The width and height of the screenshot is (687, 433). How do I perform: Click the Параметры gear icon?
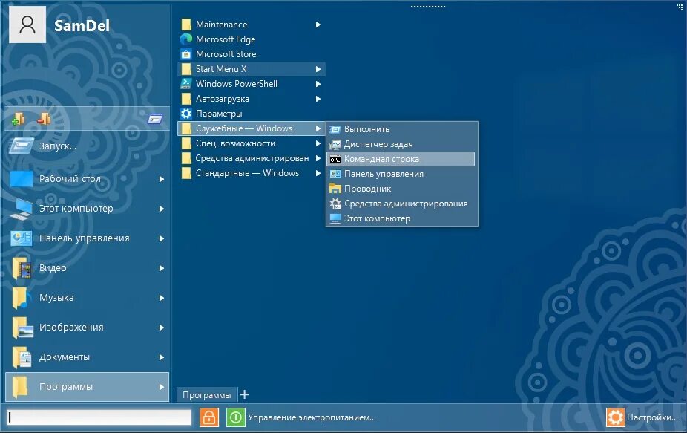[186, 114]
